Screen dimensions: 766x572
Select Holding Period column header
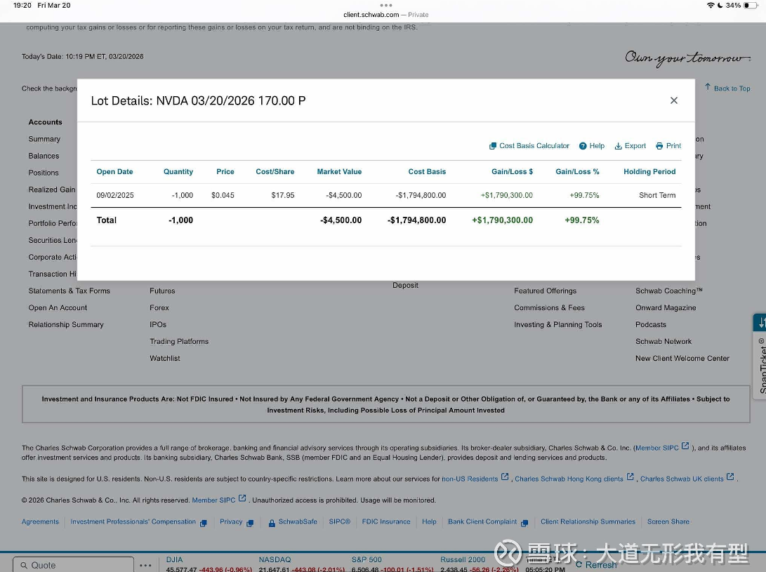pyautogui.click(x=649, y=171)
